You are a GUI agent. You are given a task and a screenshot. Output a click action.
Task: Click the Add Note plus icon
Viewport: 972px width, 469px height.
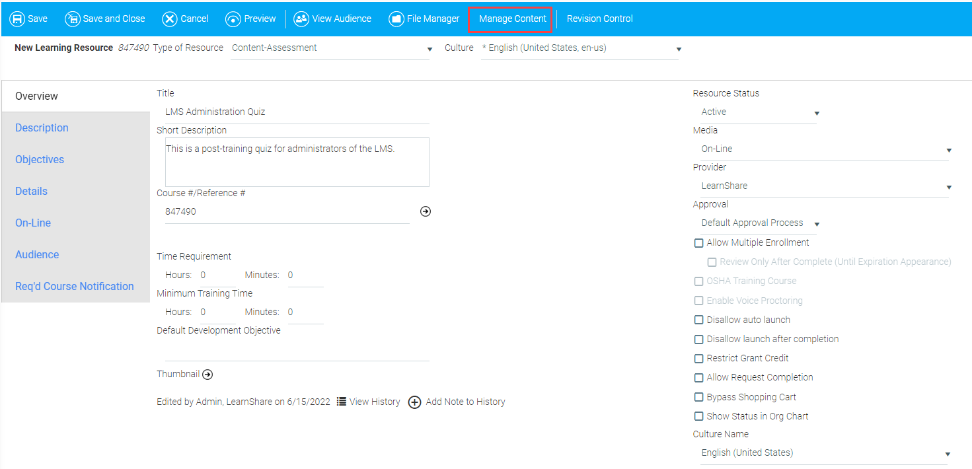[x=414, y=402]
